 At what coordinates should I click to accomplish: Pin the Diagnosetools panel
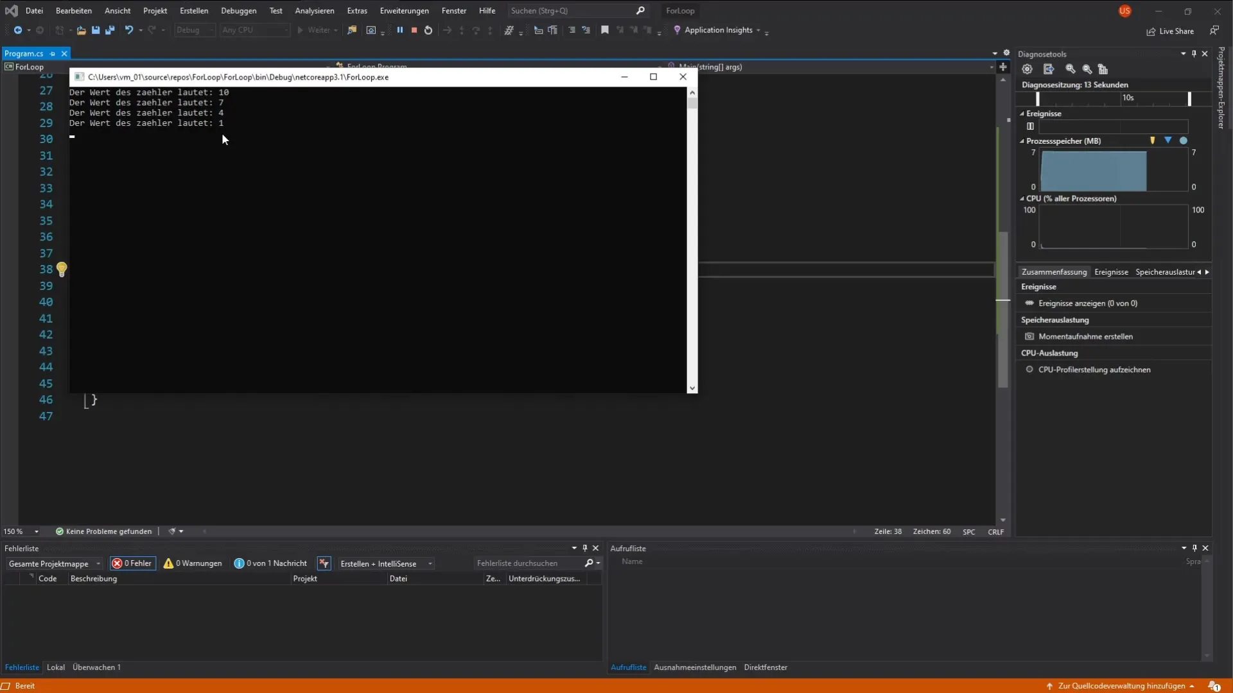tap(1194, 54)
